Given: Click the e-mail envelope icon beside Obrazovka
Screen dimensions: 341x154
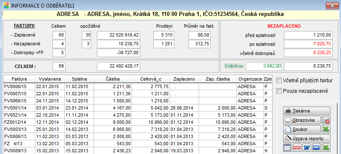Looking at the screenshot, I should 326,120.
